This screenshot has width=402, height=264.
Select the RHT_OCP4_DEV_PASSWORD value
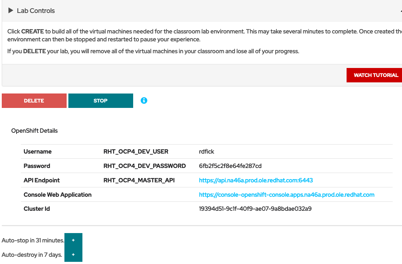230,166
